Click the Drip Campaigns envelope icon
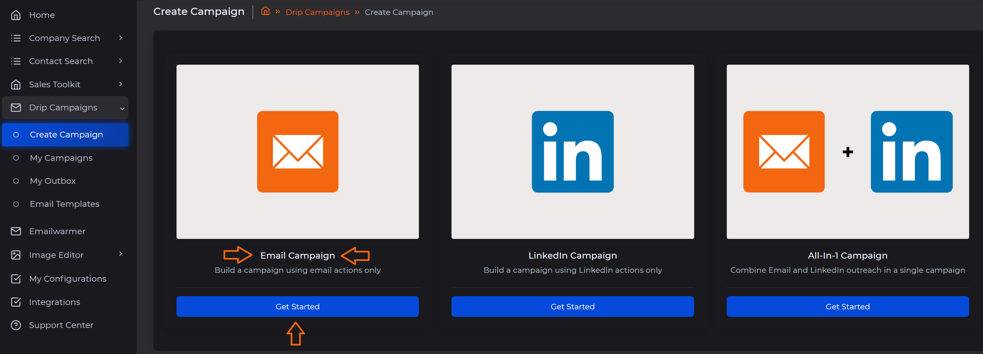This screenshot has height=354, width=983. tap(16, 108)
